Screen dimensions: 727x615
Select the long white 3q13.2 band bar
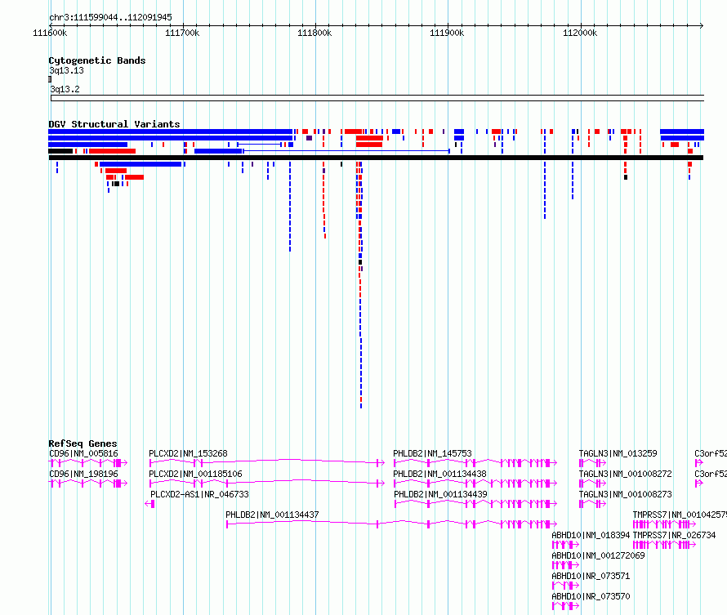(377, 98)
